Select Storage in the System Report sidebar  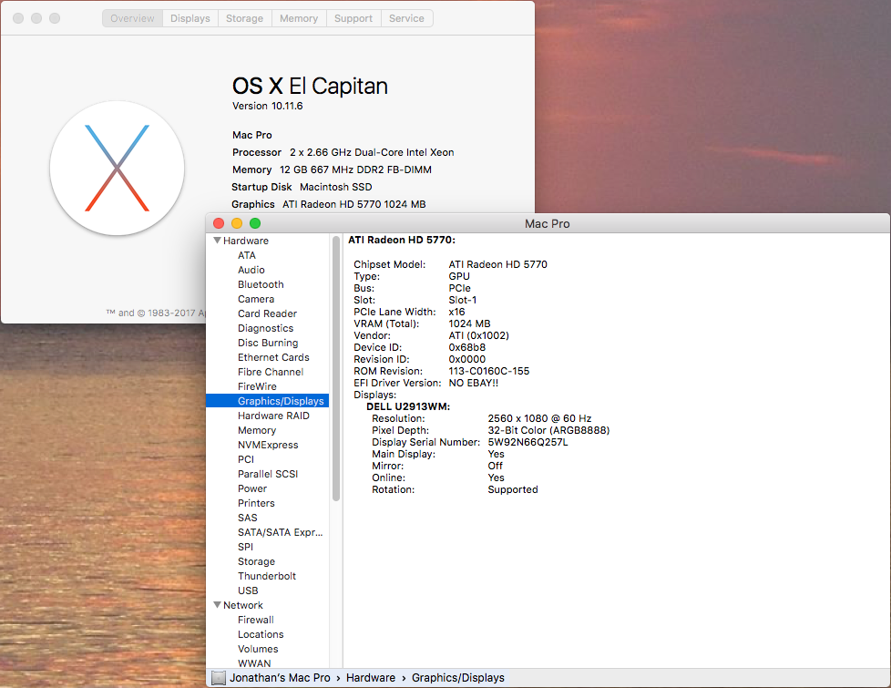(x=256, y=561)
